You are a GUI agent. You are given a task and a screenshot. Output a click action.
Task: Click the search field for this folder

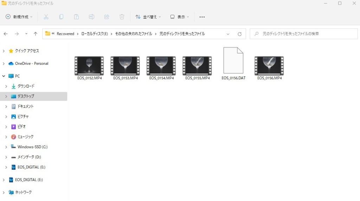[x=303, y=34]
